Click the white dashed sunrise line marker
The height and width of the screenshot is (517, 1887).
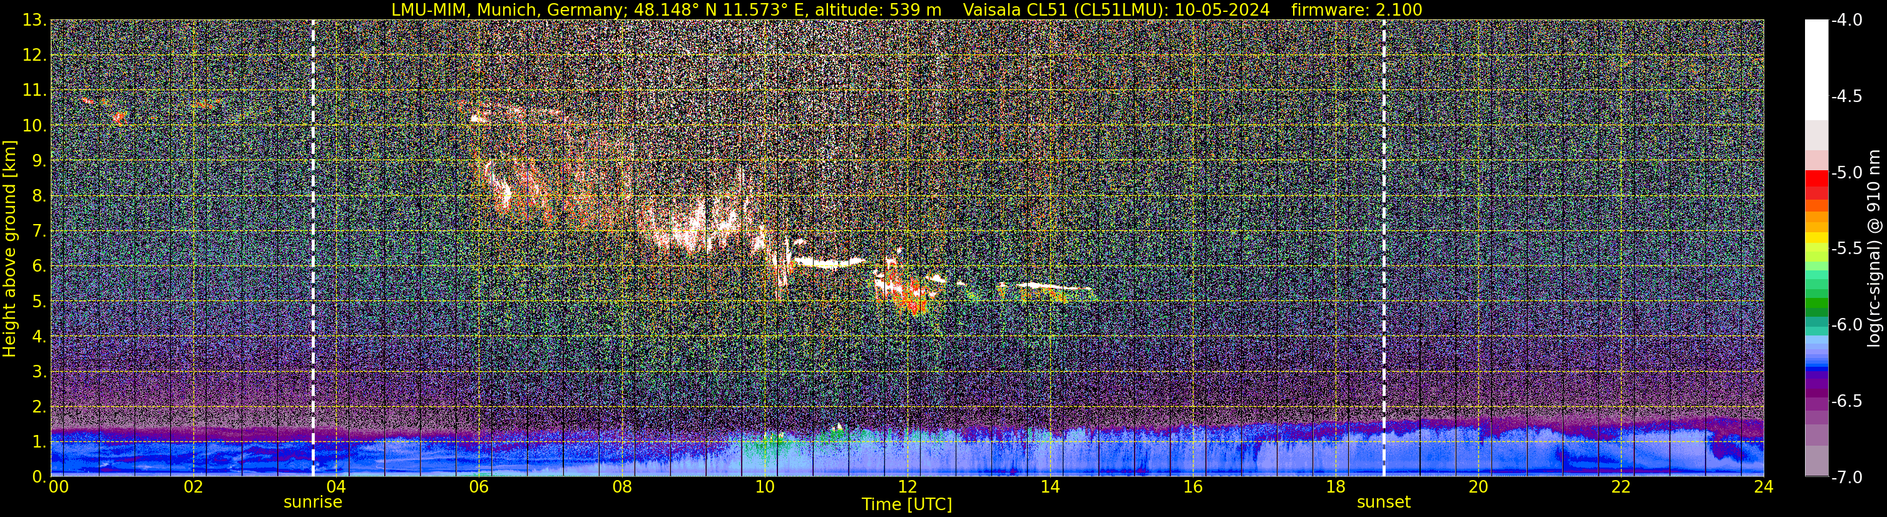(313, 247)
